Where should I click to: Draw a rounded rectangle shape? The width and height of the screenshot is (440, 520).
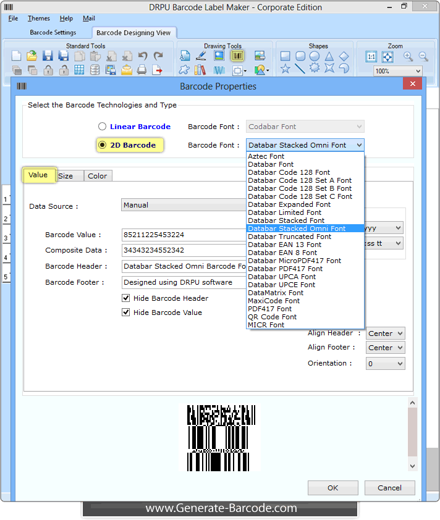(x=300, y=56)
